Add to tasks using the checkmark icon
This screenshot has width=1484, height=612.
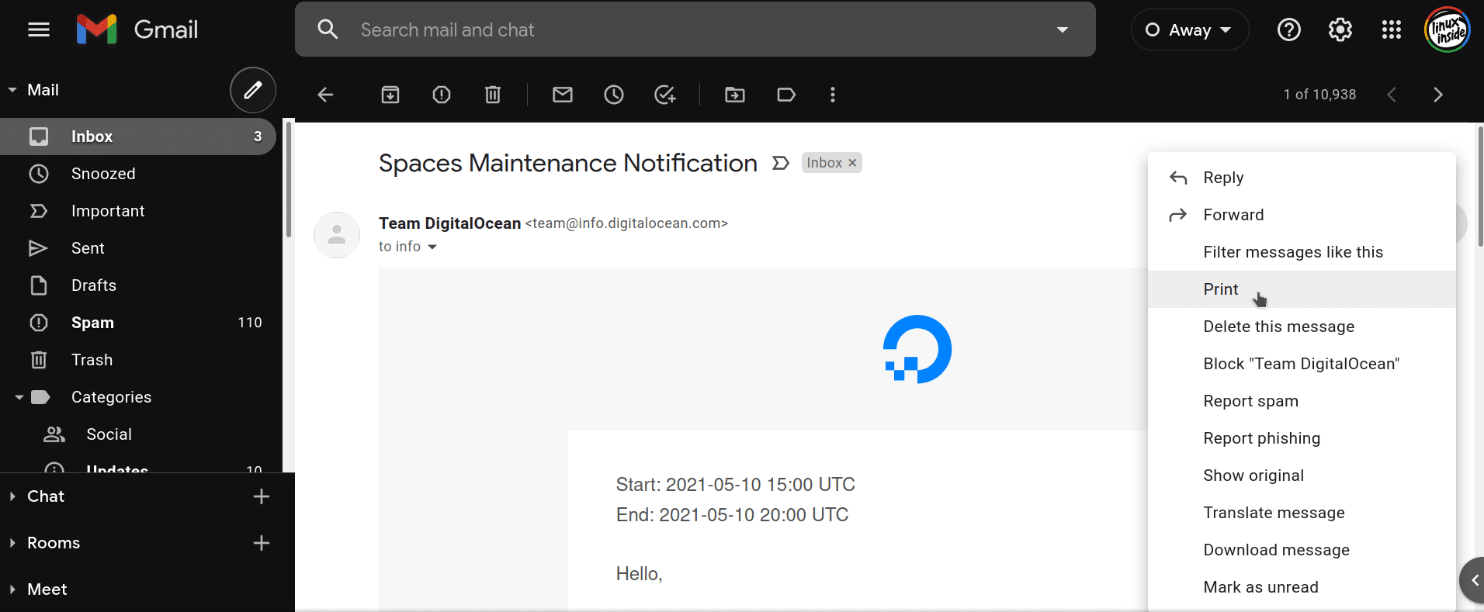pos(665,95)
